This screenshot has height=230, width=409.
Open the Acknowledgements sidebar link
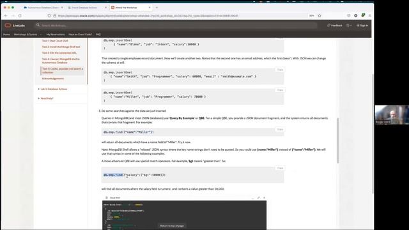click(53, 79)
